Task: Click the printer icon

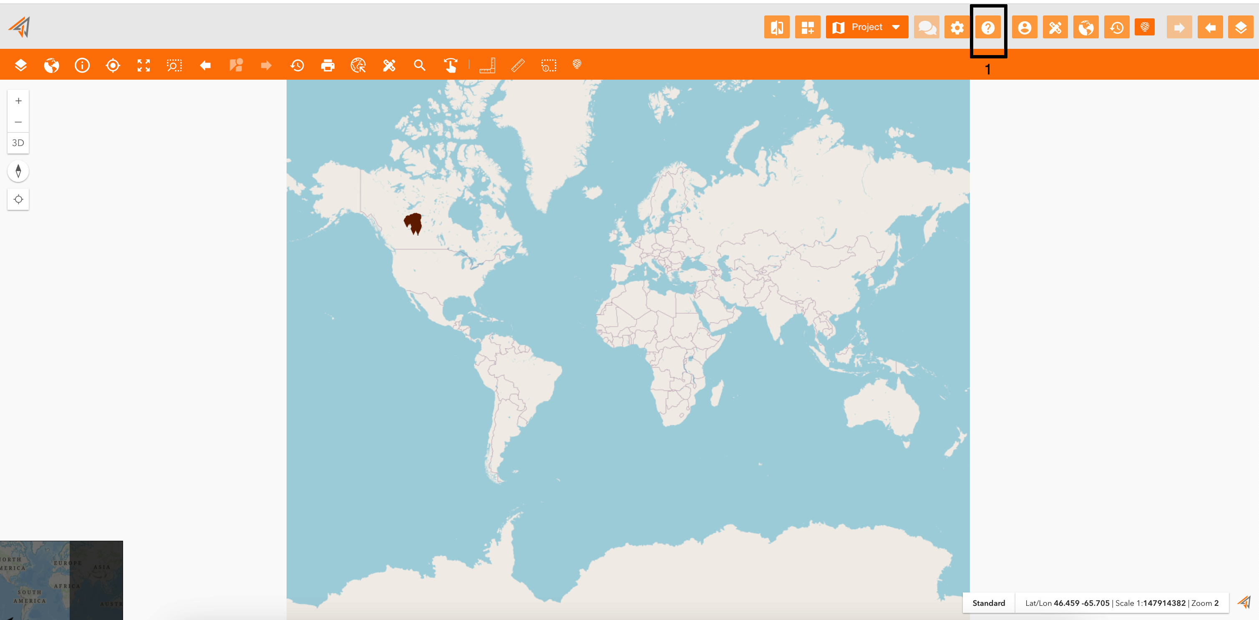Action: point(328,65)
